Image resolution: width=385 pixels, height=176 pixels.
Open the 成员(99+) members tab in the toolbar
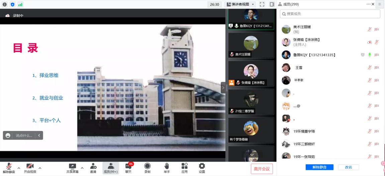(111, 167)
